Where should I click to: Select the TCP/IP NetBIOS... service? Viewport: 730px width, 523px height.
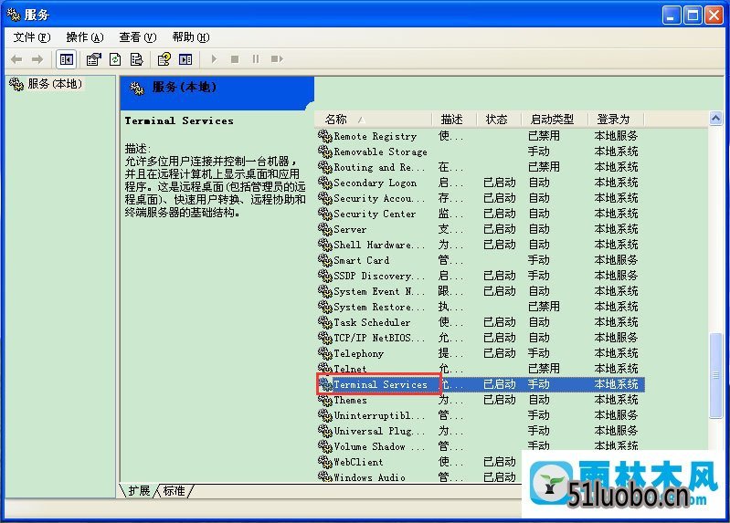pos(378,338)
